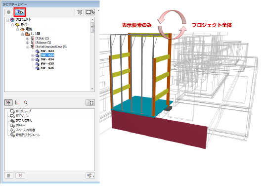Activate the first assignments view button in the lower toolbar

pos(8,102)
